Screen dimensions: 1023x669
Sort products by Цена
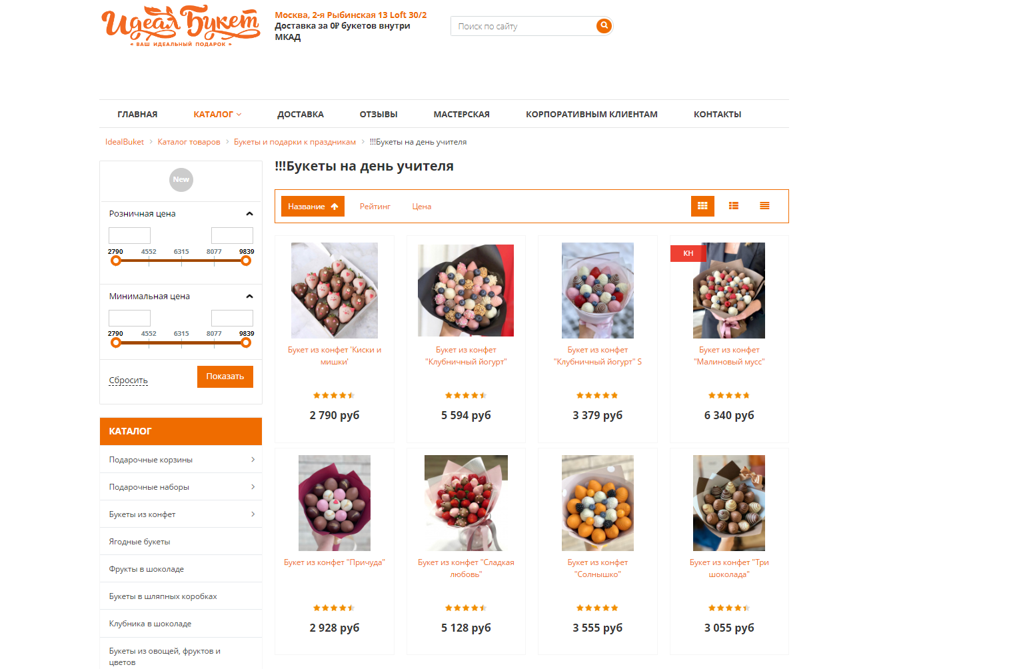tap(422, 207)
